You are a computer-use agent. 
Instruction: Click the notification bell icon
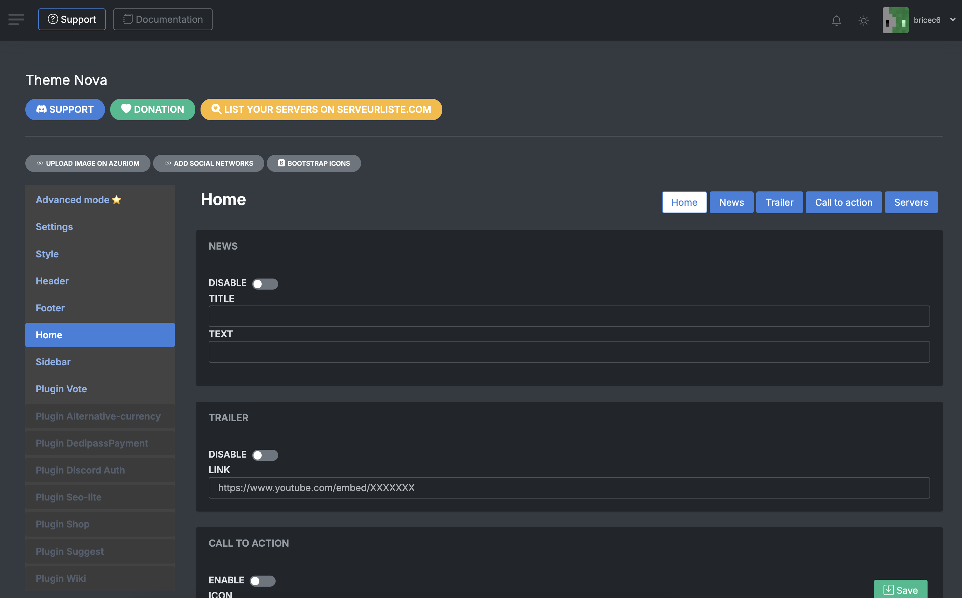[x=836, y=20]
